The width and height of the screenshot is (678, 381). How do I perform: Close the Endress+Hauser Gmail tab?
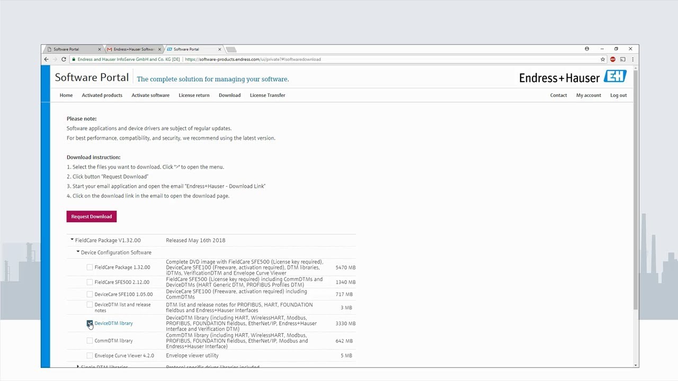click(159, 49)
